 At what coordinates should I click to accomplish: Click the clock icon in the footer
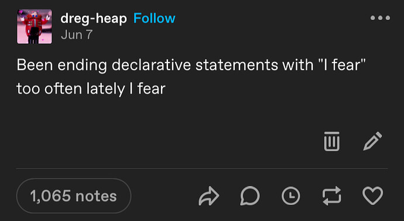[x=290, y=196]
